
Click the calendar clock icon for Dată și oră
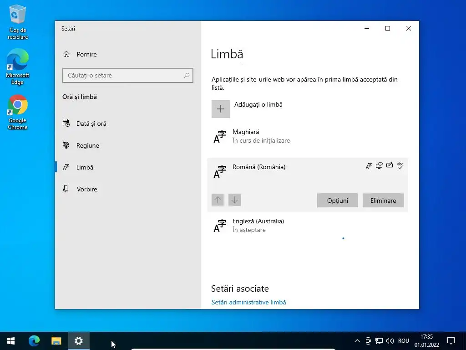tap(66, 123)
